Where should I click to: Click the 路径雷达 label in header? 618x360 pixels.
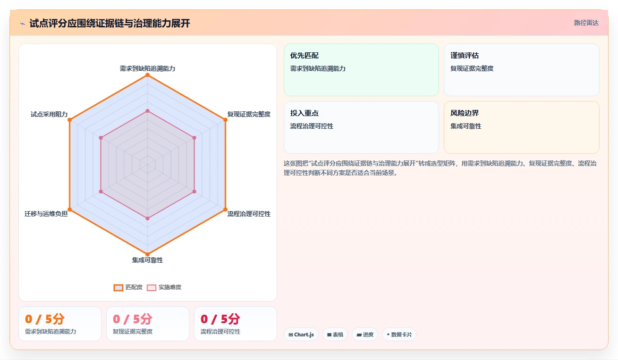(x=586, y=23)
